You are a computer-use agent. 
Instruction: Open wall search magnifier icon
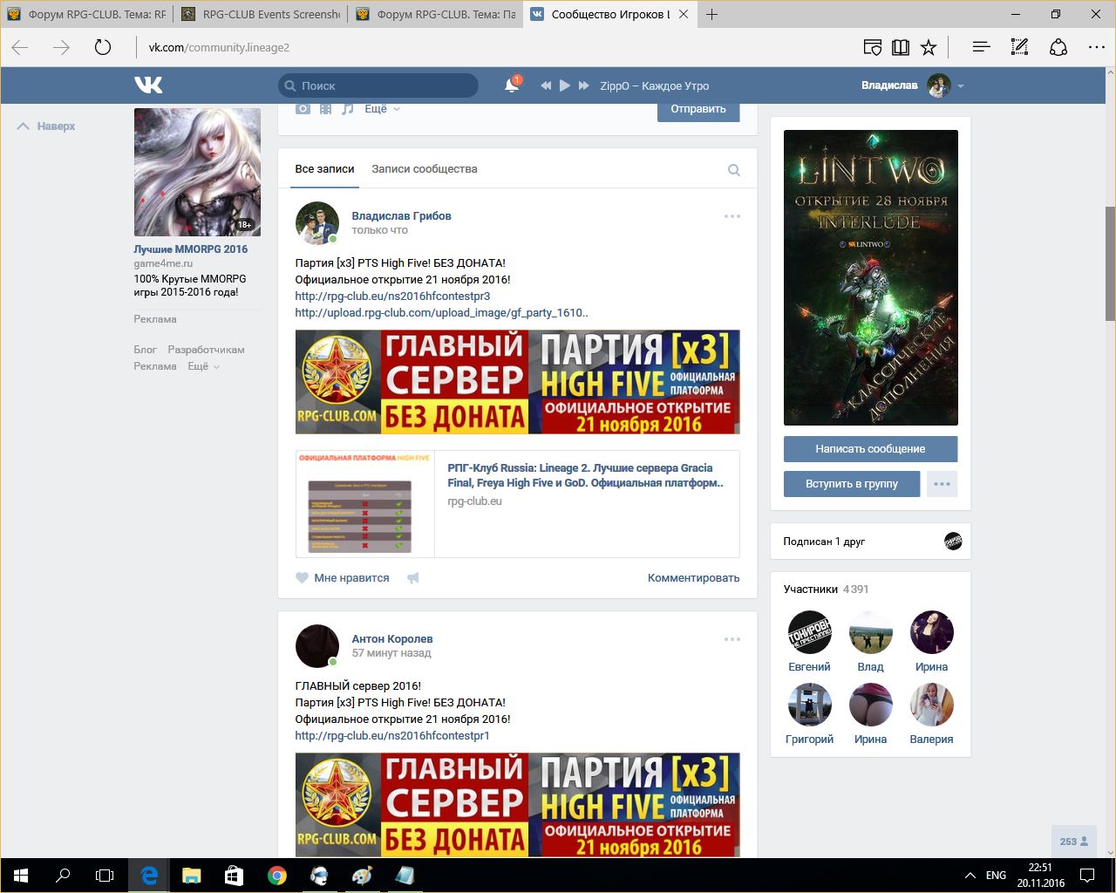tap(734, 170)
